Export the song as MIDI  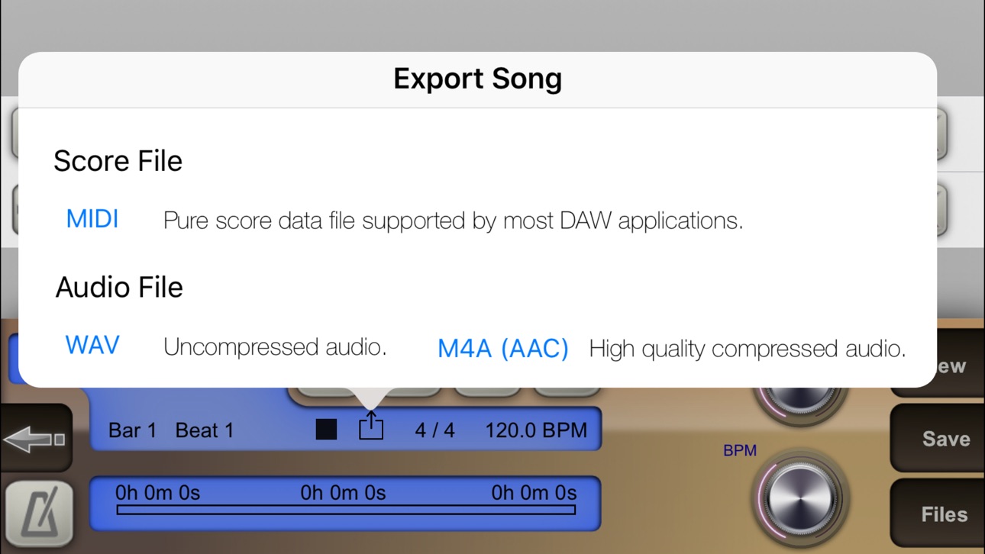(92, 219)
